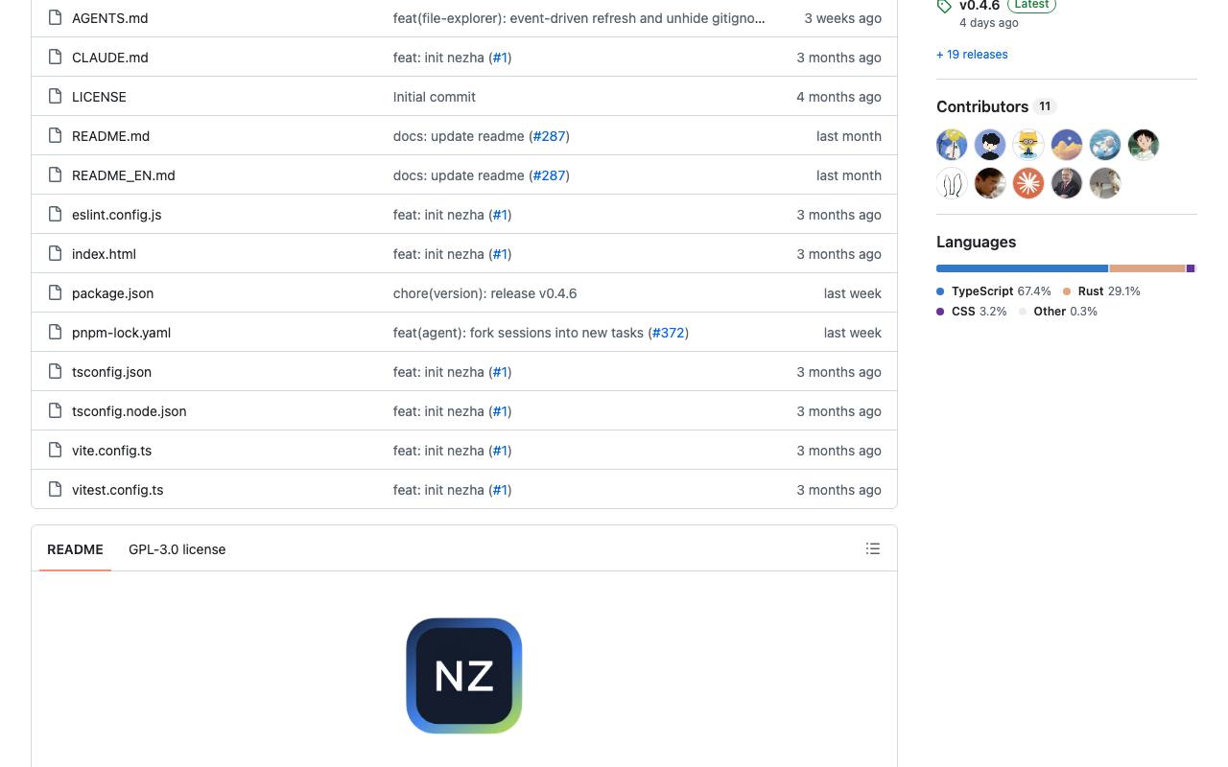Screen dimensions: 1228x767
Task: Open the #1 link in index.html row
Action: (x=500, y=254)
